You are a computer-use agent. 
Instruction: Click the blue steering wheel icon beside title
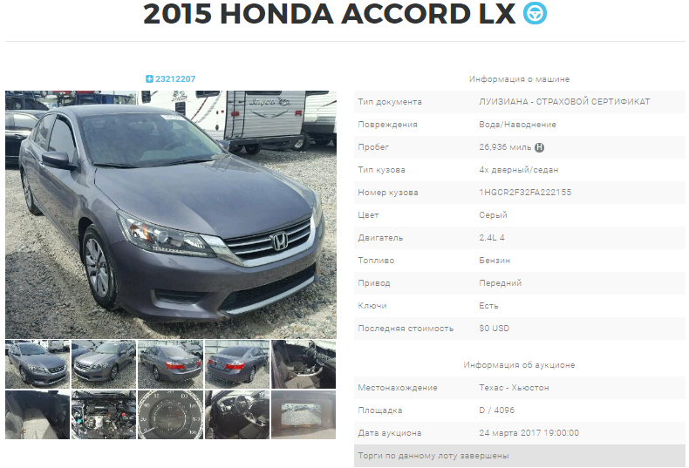tap(535, 13)
